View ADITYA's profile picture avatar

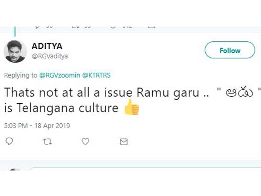pos(15,51)
